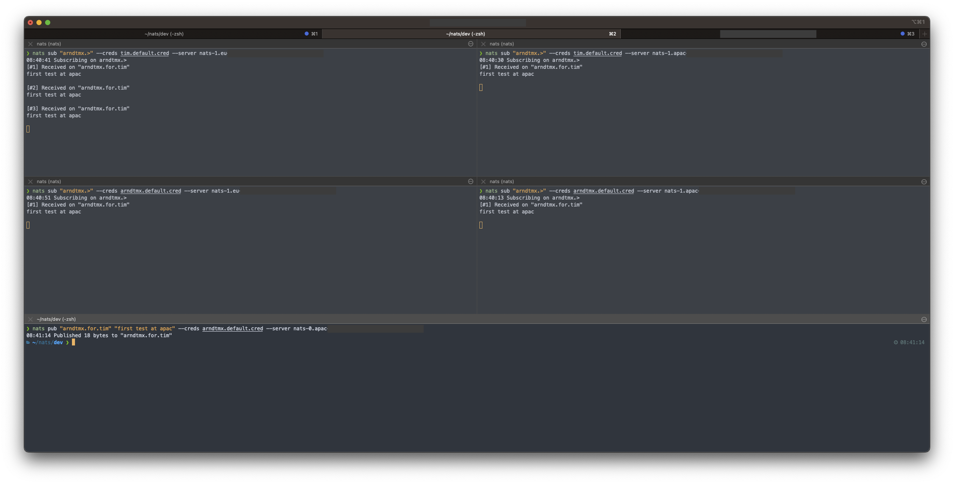Click the folder arrow icon before ~/nats/dev prompt

point(29,342)
